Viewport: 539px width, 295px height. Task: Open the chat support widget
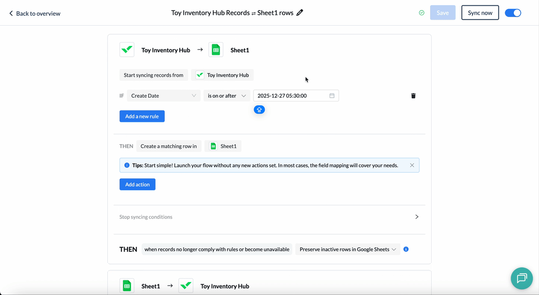(x=521, y=278)
